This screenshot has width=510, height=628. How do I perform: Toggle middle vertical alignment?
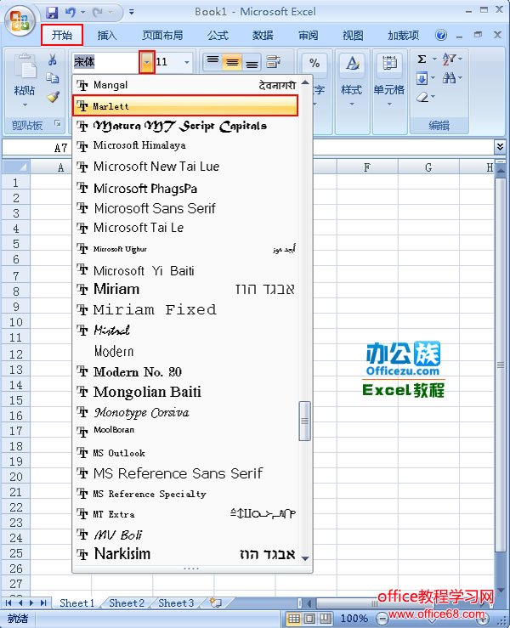(x=232, y=62)
